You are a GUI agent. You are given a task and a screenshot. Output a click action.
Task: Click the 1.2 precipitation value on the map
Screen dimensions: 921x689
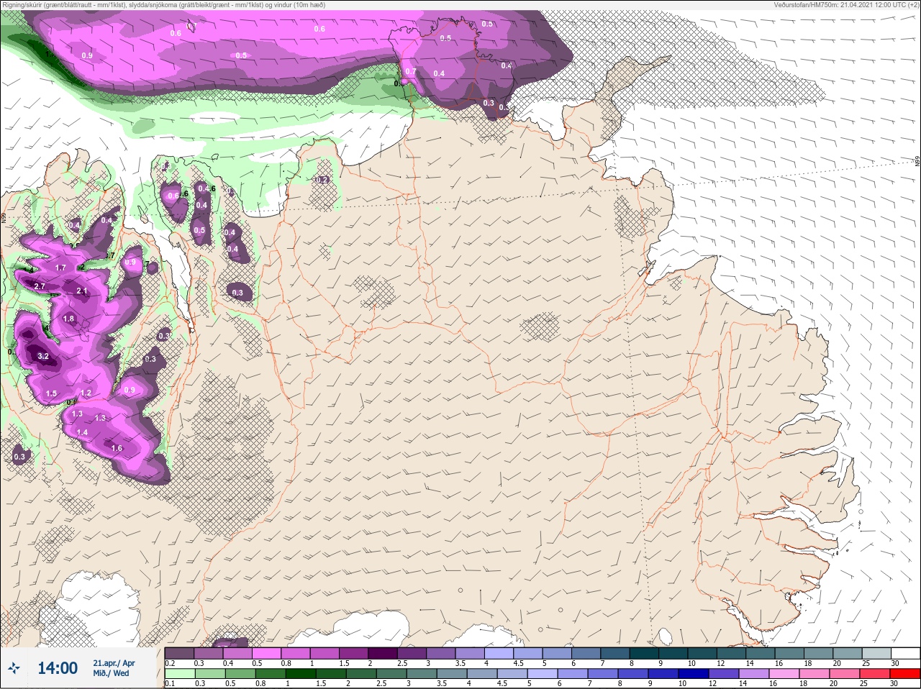[x=86, y=393]
